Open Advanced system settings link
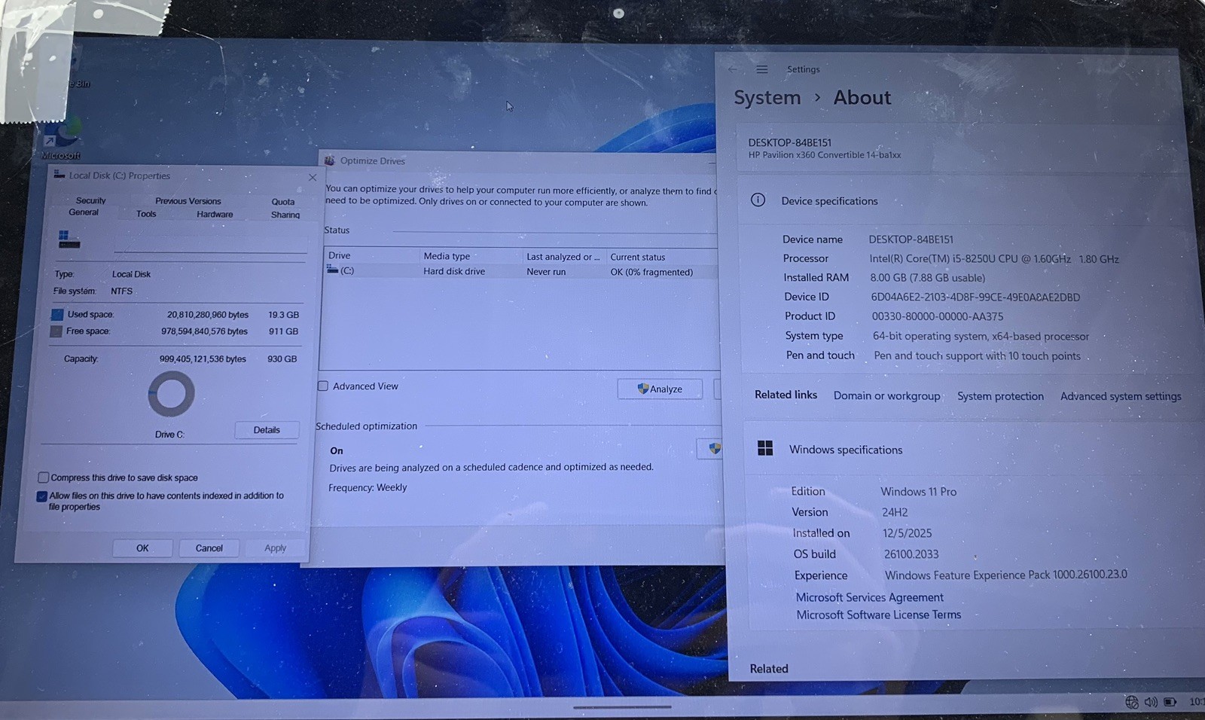 1121,396
